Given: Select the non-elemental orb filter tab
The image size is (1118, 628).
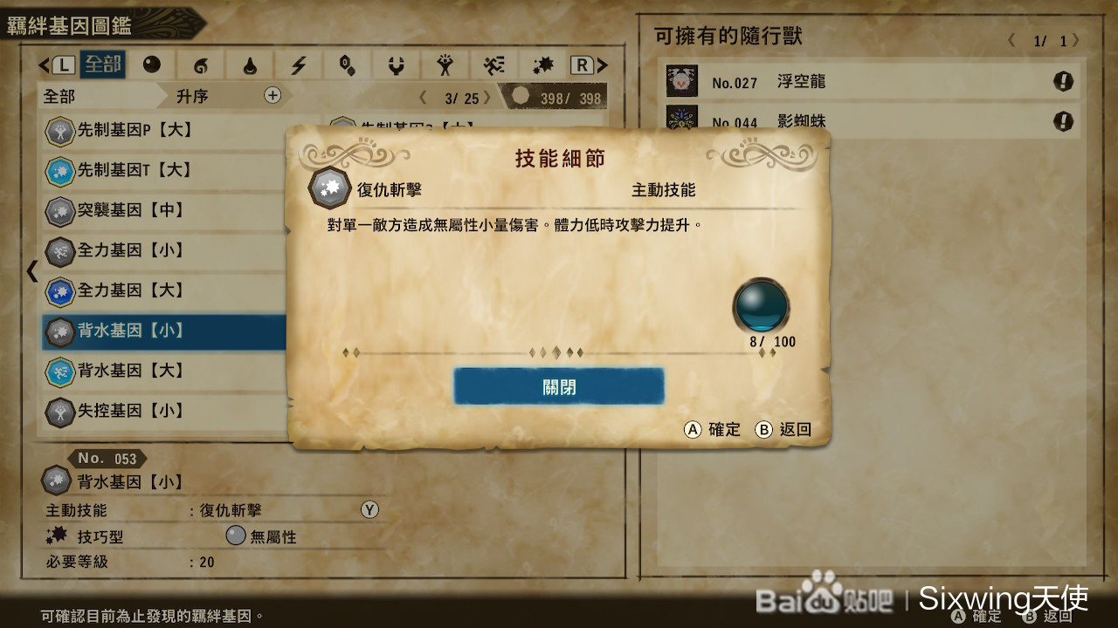Looking at the screenshot, I should click(x=152, y=65).
